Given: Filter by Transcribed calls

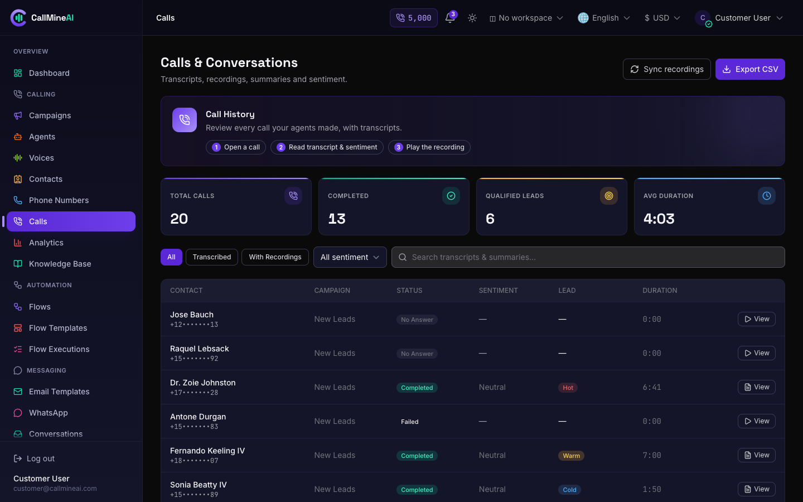Looking at the screenshot, I should pyautogui.click(x=212, y=257).
